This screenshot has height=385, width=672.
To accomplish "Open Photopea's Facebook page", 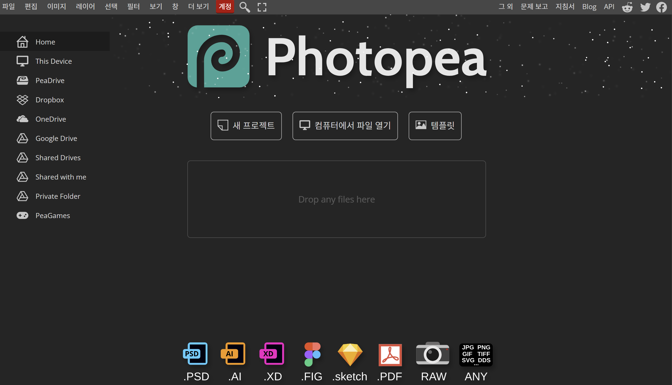I will (x=662, y=7).
